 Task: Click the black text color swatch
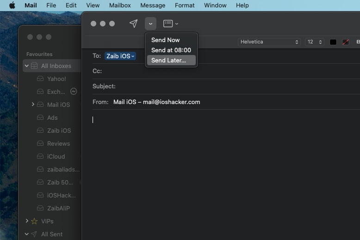pos(333,42)
